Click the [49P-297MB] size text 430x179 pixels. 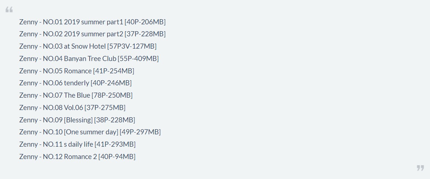pyautogui.click(x=140, y=132)
